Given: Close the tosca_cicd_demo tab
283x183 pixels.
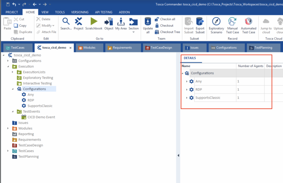Looking at the screenshot, I should [70, 48].
